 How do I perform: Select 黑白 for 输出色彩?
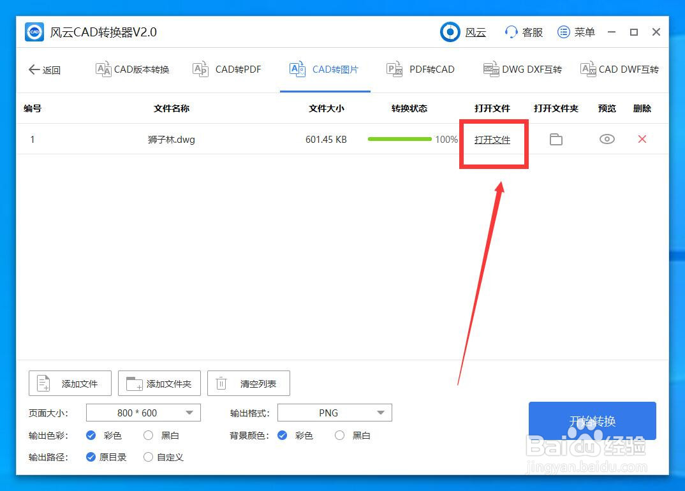point(148,436)
